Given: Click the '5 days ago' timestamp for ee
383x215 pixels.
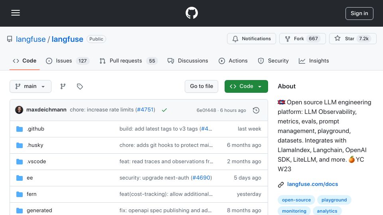Looking at the screenshot, I should click(247, 178).
